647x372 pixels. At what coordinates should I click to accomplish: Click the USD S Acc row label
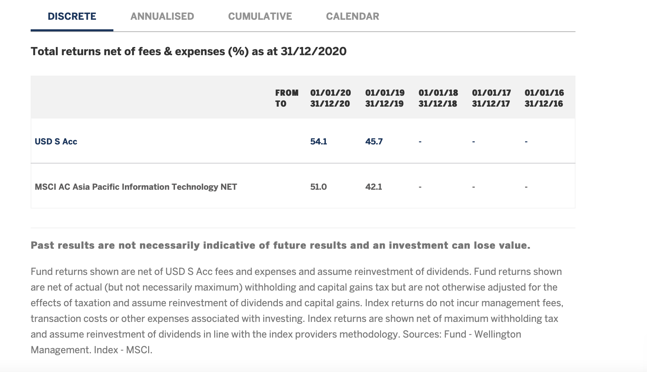[x=56, y=141]
